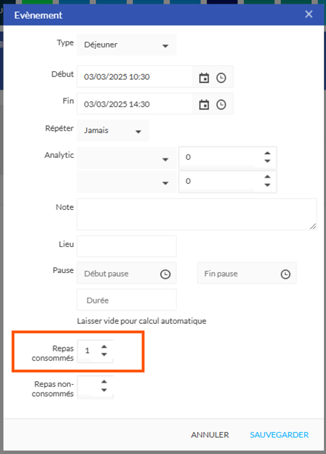Open the clock picker for Début
The height and width of the screenshot is (454, 326).
point(221,78)
